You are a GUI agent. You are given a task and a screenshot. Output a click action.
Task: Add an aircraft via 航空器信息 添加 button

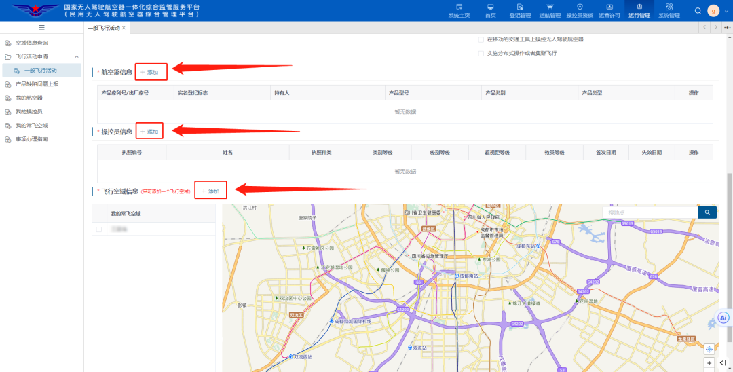point(150,72)
